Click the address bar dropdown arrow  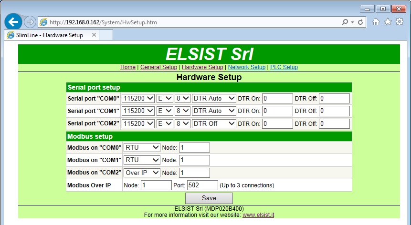(x=353, y=22)
